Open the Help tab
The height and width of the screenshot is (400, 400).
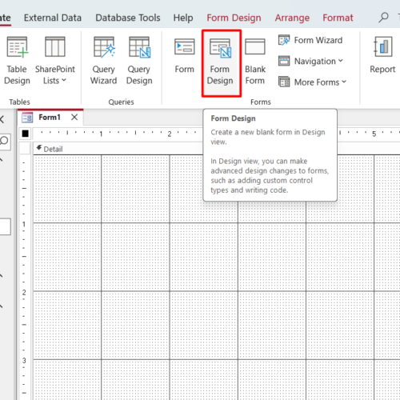click(183, 18)
